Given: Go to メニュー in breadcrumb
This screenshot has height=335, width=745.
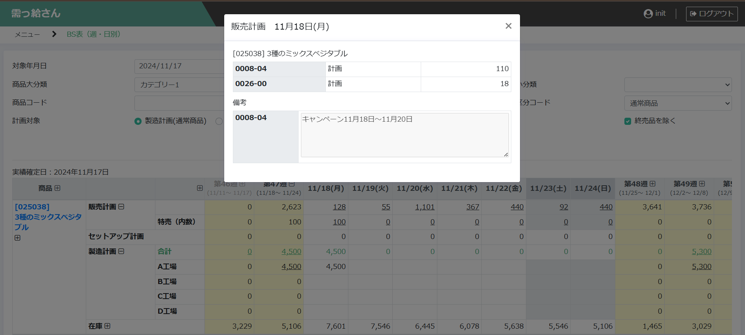Looking at the screenshot, I should pyautogui.click(x=27, y=34).
